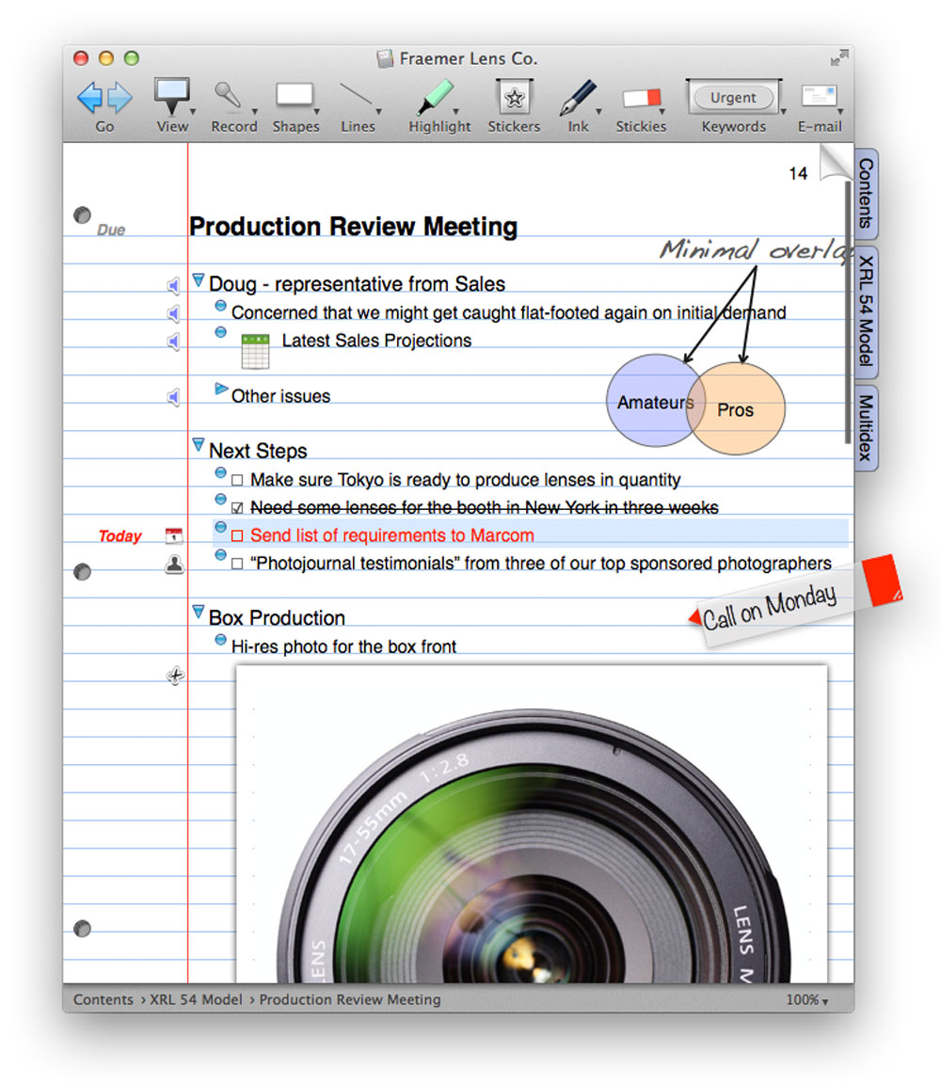The width and height of the screenshot is (941, 1083).
Task: Play audio next to Other issues
Action: click(173, 397)
